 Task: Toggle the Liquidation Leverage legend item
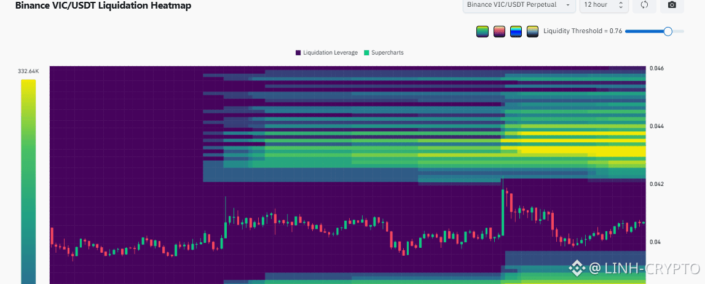(x=326, y=53)
